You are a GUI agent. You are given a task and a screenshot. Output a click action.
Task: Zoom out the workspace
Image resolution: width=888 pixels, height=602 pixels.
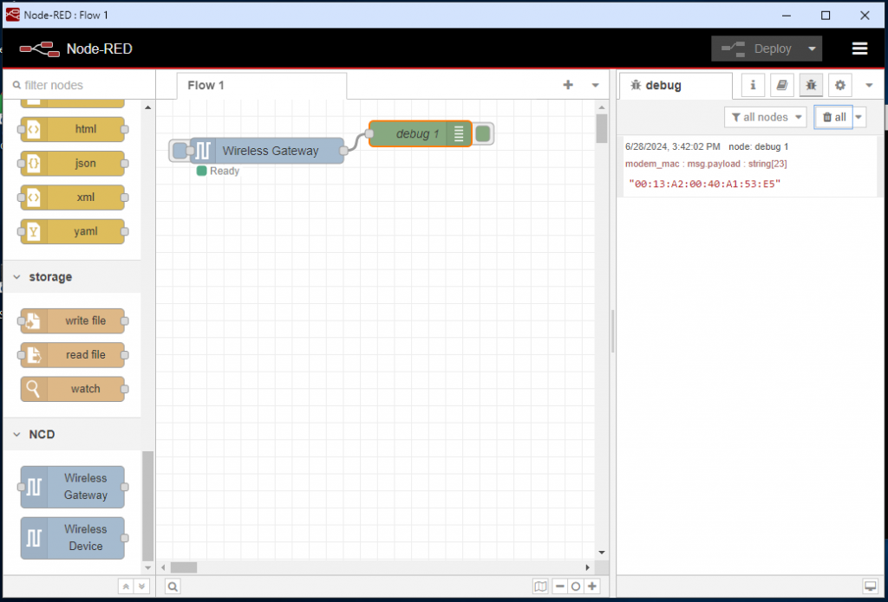(559, 586)
